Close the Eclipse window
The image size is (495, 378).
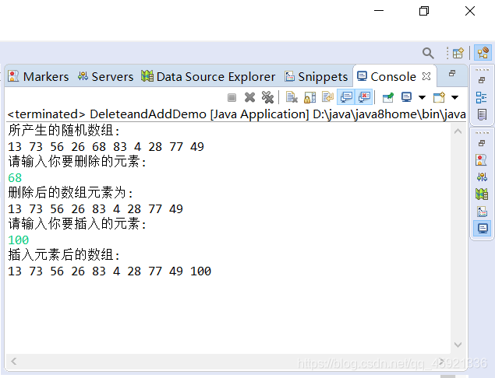coord(470,11)
